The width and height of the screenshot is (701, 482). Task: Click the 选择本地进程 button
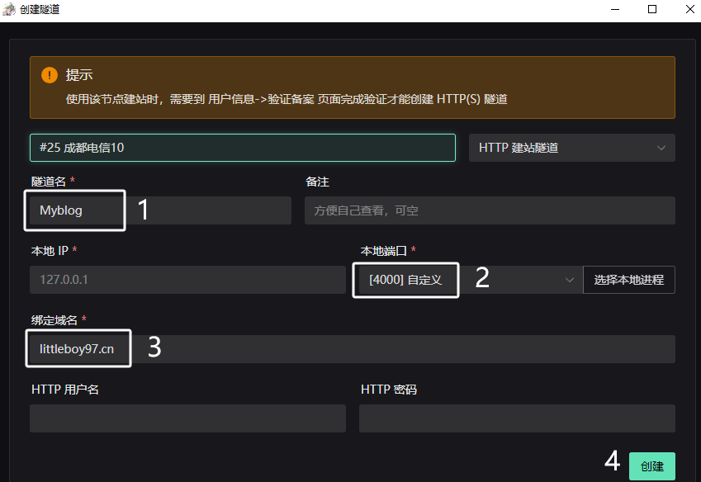click(629, 280)
